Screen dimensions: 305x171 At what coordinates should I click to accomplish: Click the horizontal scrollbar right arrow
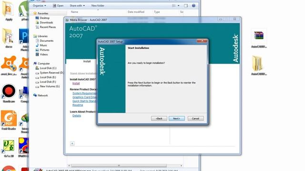click(181, 166)
